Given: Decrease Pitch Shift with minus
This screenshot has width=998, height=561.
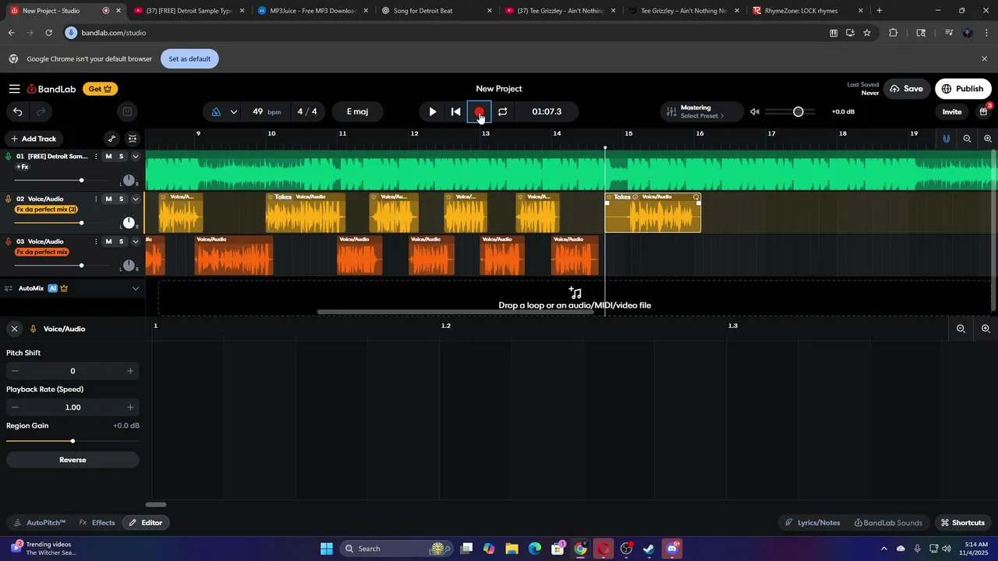Looking at the screenshot, I should [15, 371].
